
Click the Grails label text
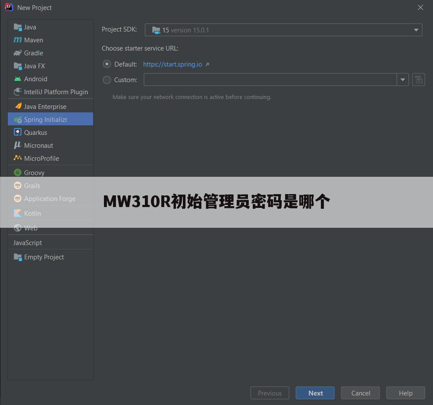(32, 186)
